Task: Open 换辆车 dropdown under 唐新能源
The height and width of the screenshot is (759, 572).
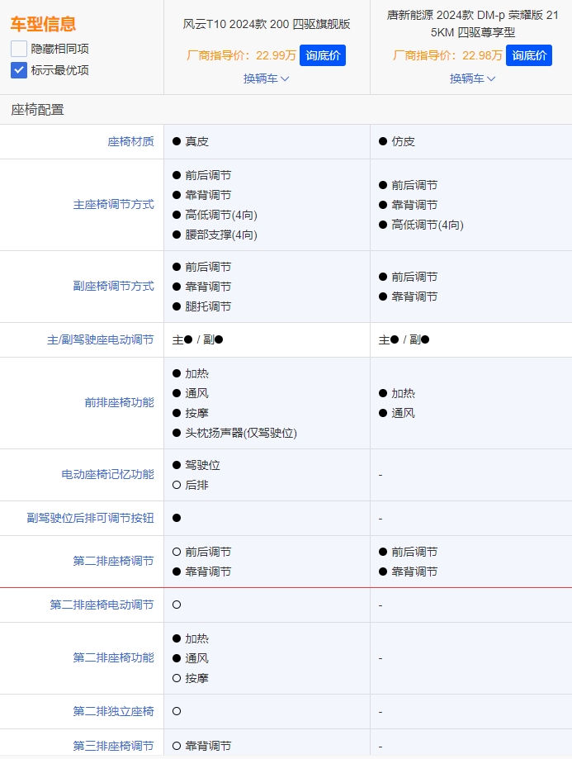Action: 472,78
